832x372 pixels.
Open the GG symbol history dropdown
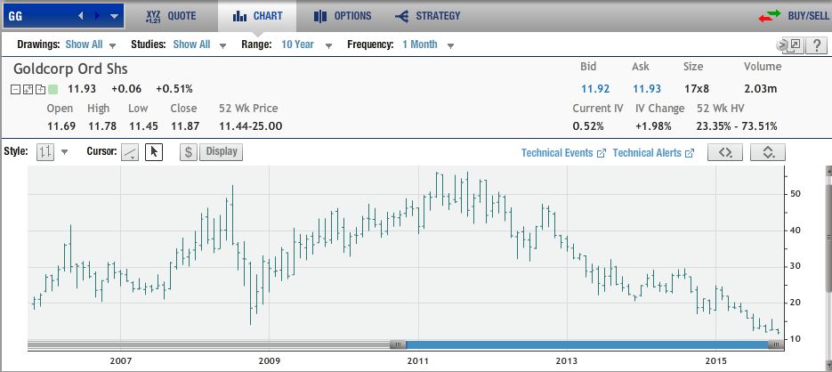[x=114, y=16]
